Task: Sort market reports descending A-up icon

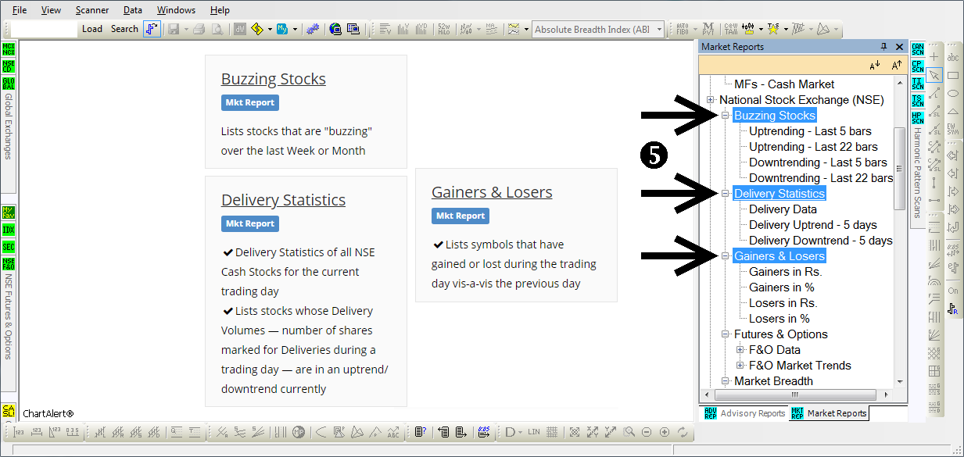Action: click(897, 66)
